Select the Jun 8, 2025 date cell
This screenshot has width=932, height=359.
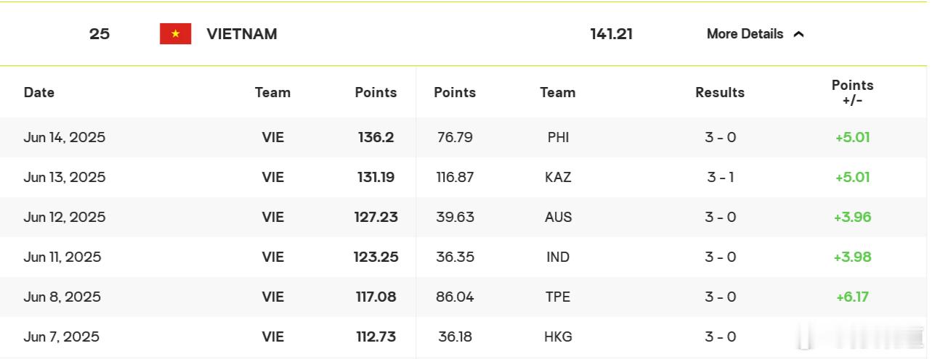(62, 297)
